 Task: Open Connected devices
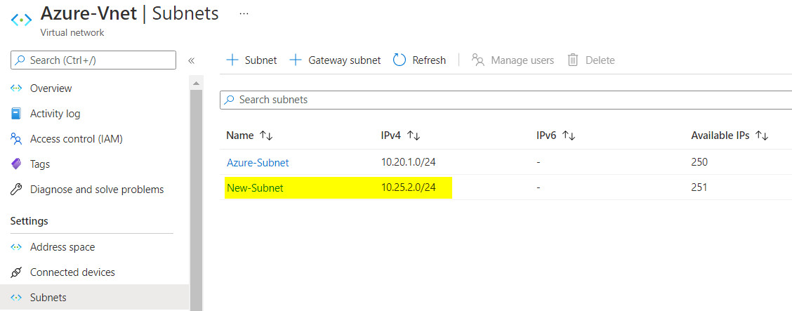(73, 272)
